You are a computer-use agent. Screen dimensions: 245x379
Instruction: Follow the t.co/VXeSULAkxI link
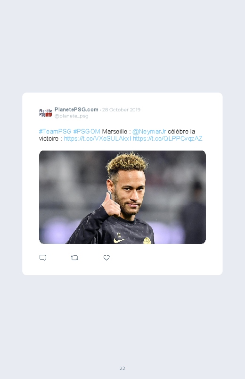[98, 138]
